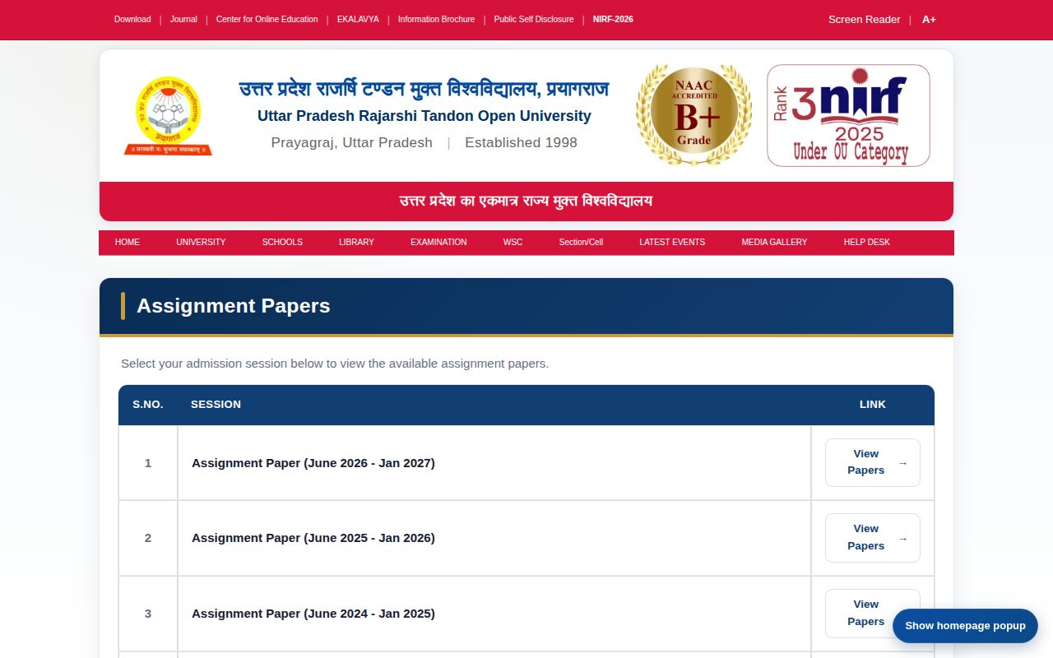Click the Assignment Papers heading

tap(234, 306)
